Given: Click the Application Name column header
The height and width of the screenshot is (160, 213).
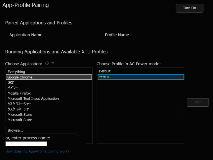Looking at the screenshot, I should click(26, 35).
